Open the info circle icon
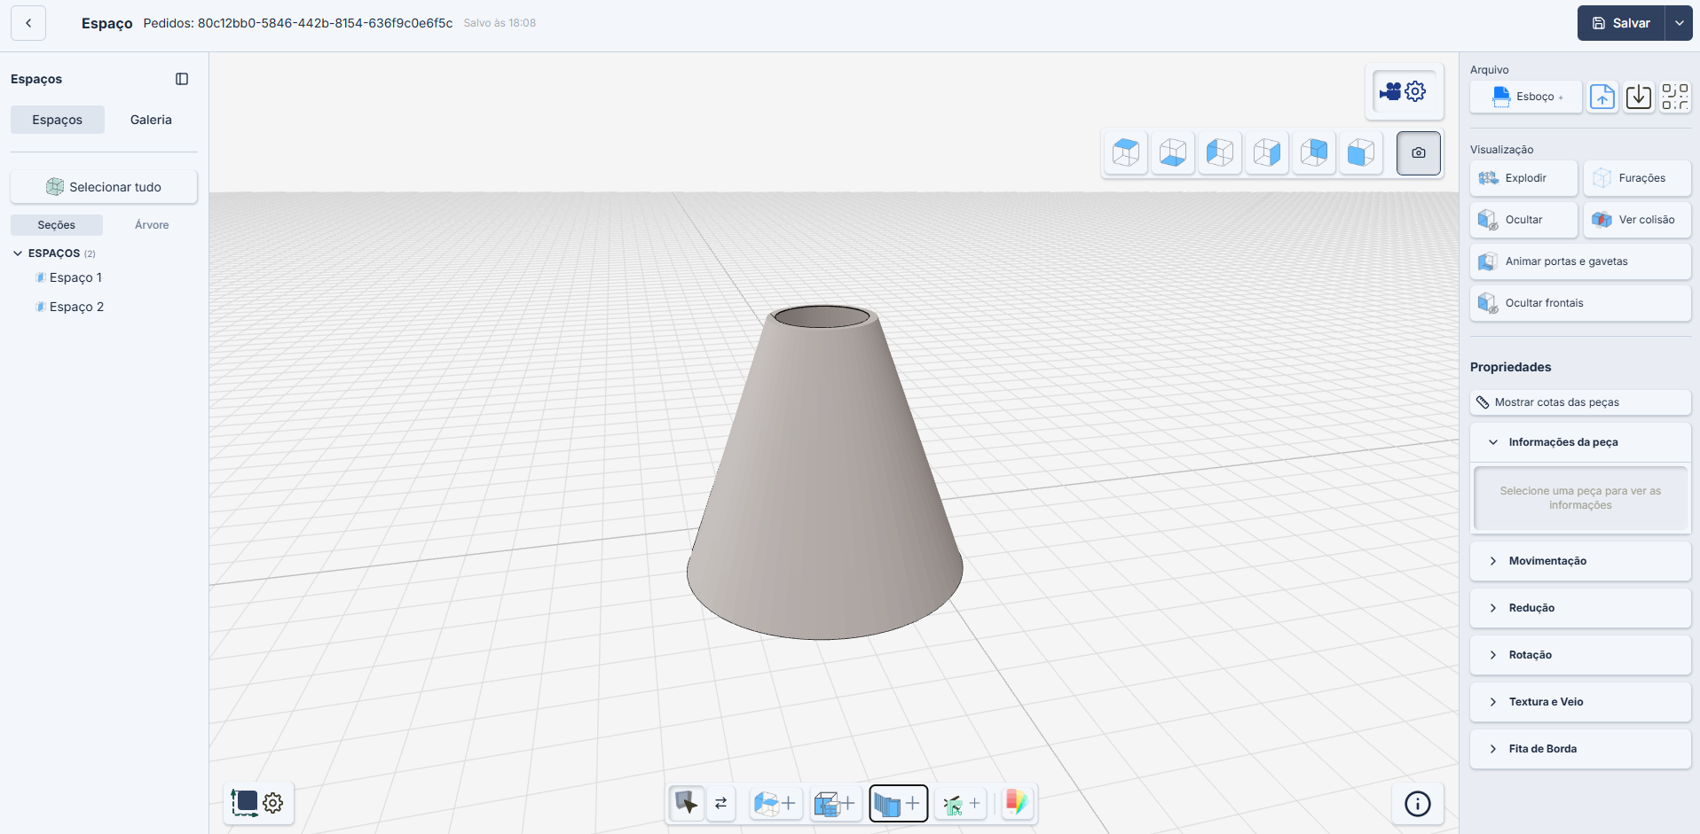The width and height of the screenshot is (1700, 834). click(1417, 804)
